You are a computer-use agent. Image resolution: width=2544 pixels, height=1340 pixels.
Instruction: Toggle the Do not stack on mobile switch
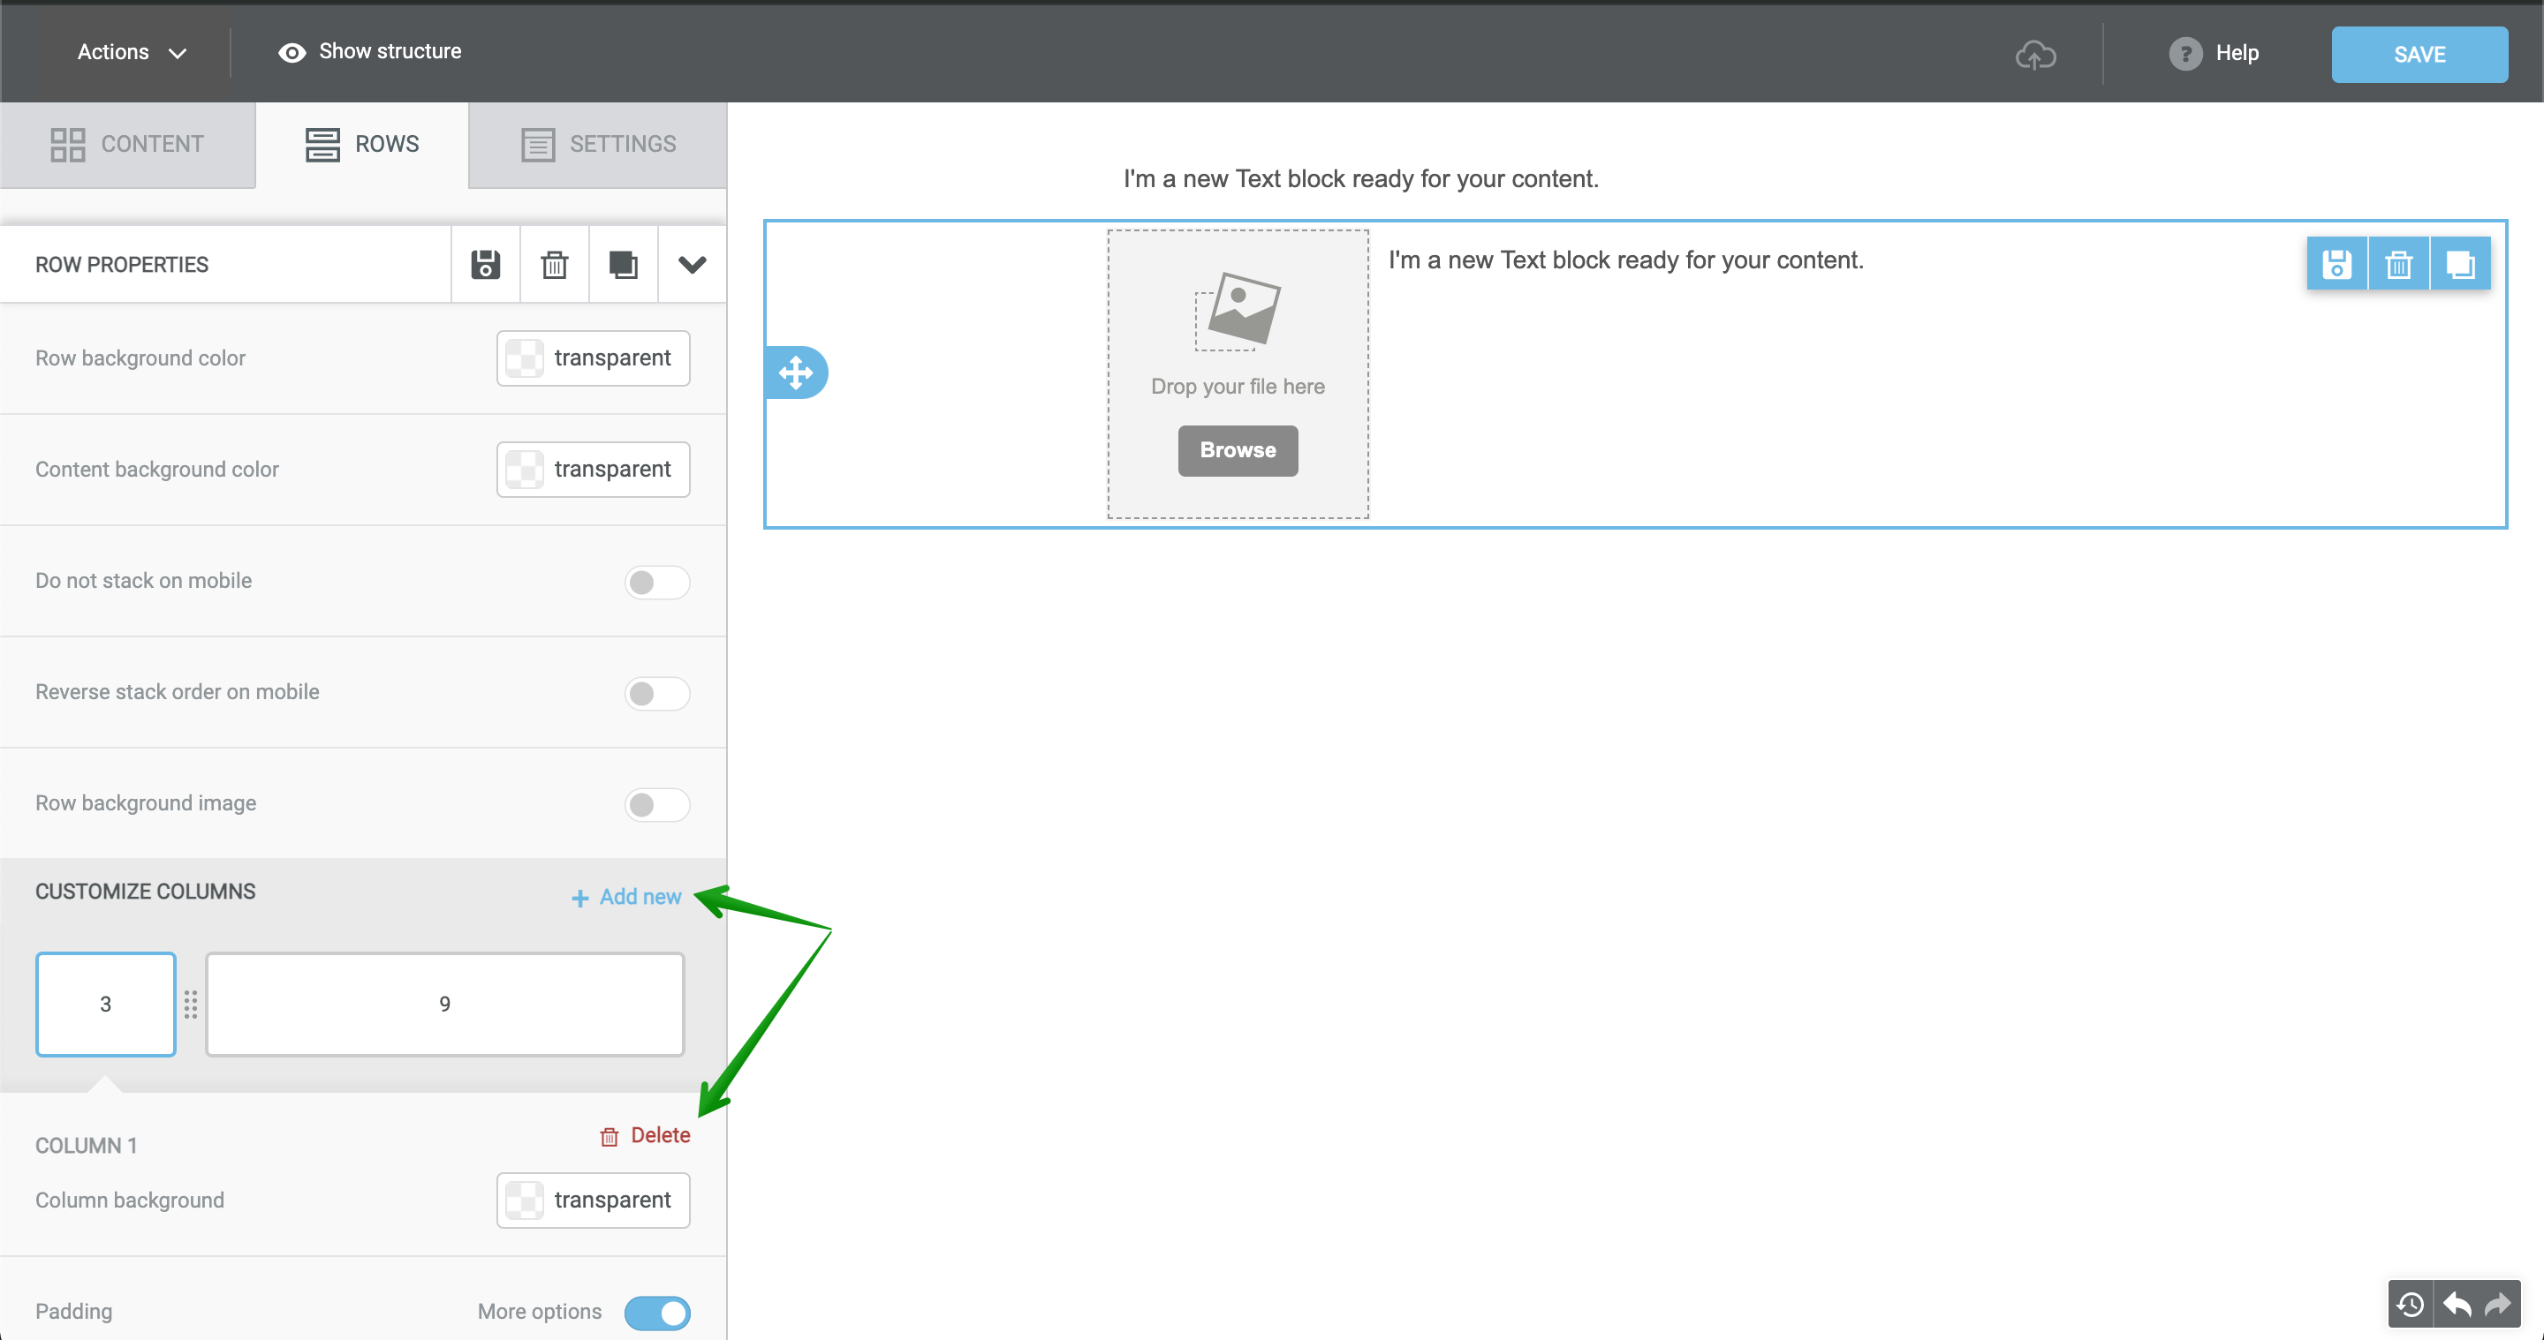[656, 580]
